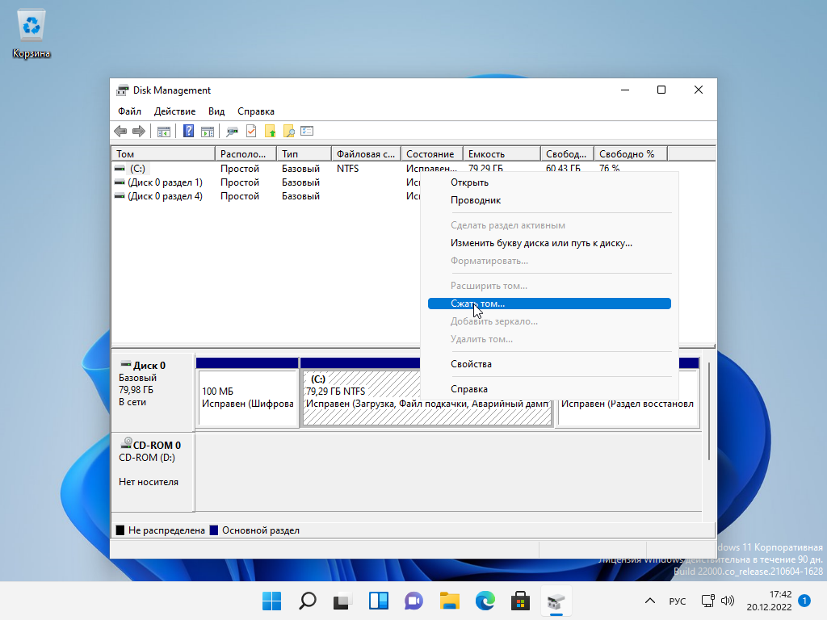Choose Изменить букву диска или путь
Image resolution: width=827 pixels, height=620 pixels.
coord(549,243)
